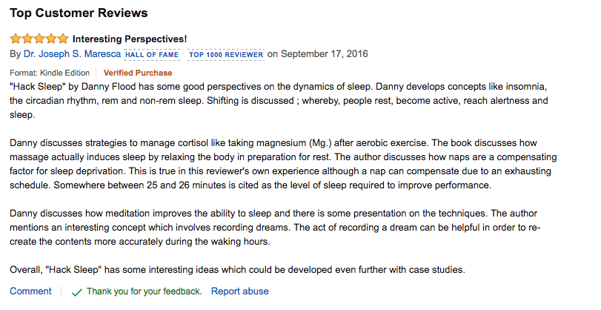Open Dr. Joseph S. Maresca's profile
This screenshot has height=310, width=601.
pyautogui.click(x=72, y=54)
